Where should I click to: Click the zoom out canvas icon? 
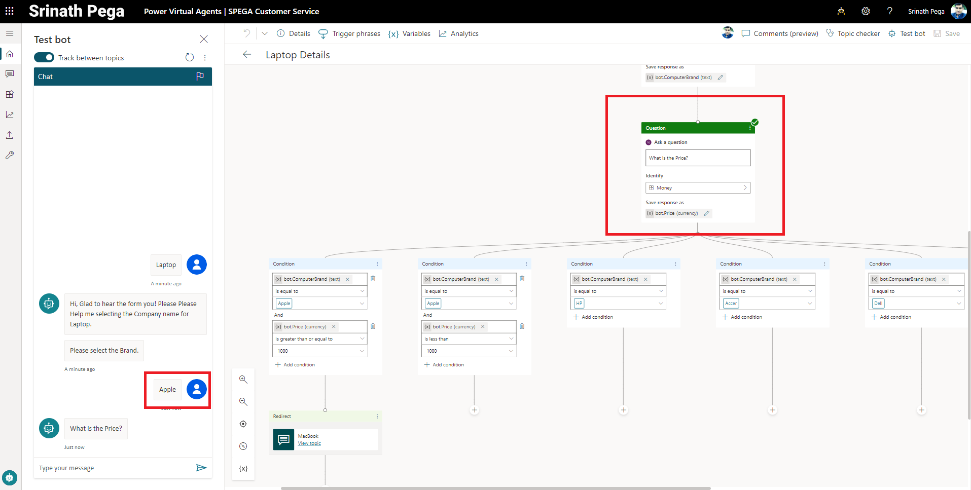pyautogui.click(x=243, y=402)
